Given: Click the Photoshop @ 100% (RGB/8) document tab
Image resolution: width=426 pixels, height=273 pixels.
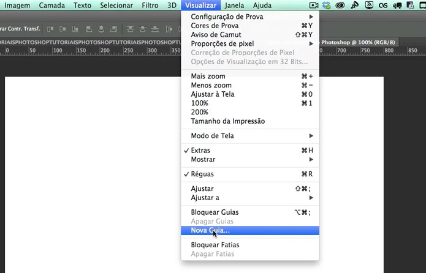Looking at the screenshot, I should [358, 42].
